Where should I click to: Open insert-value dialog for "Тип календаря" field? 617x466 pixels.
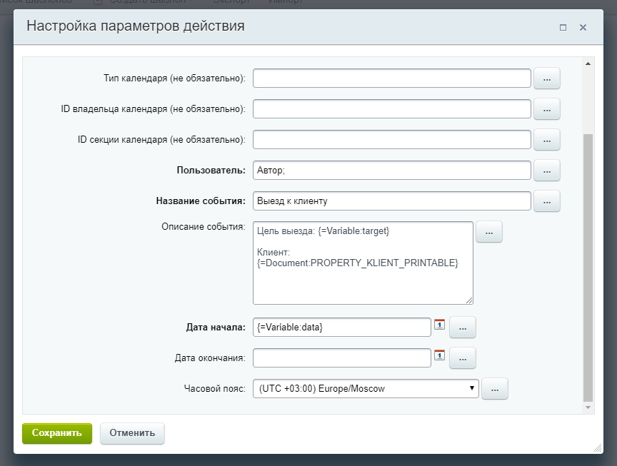click(547, 78)
